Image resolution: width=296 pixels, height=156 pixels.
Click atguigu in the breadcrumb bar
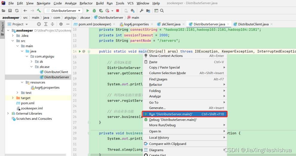(x=70, y=18)
